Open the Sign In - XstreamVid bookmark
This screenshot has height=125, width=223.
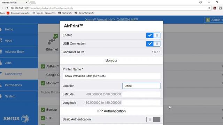coord(44,13)
